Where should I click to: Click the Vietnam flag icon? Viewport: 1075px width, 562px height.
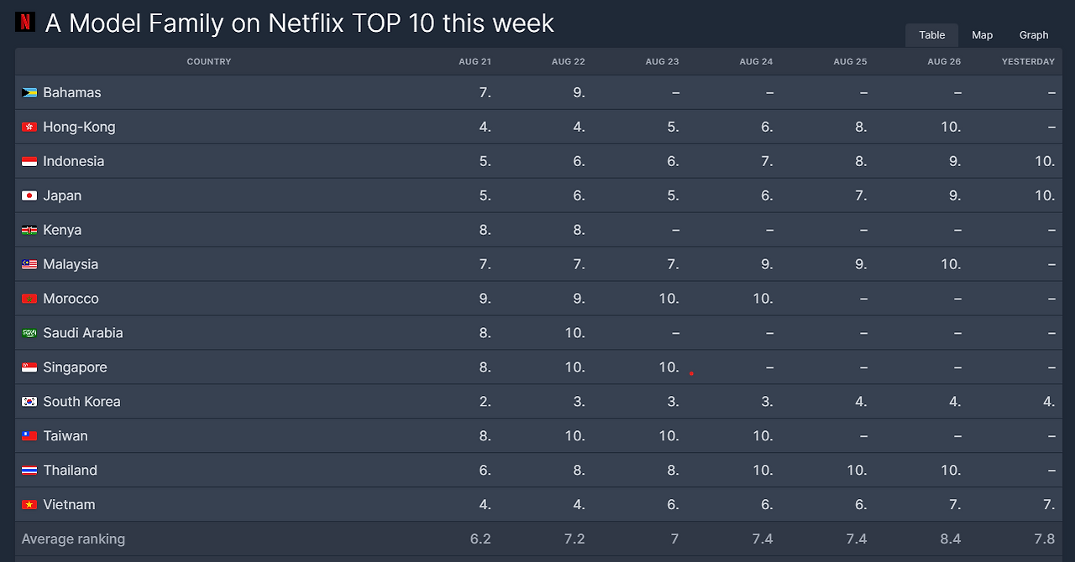[29, 505]
